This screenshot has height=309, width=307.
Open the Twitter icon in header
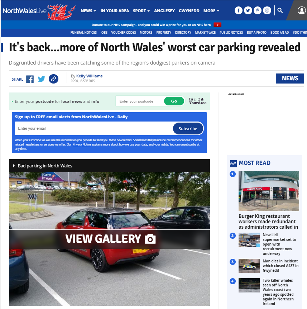click(x=248, y=10)
